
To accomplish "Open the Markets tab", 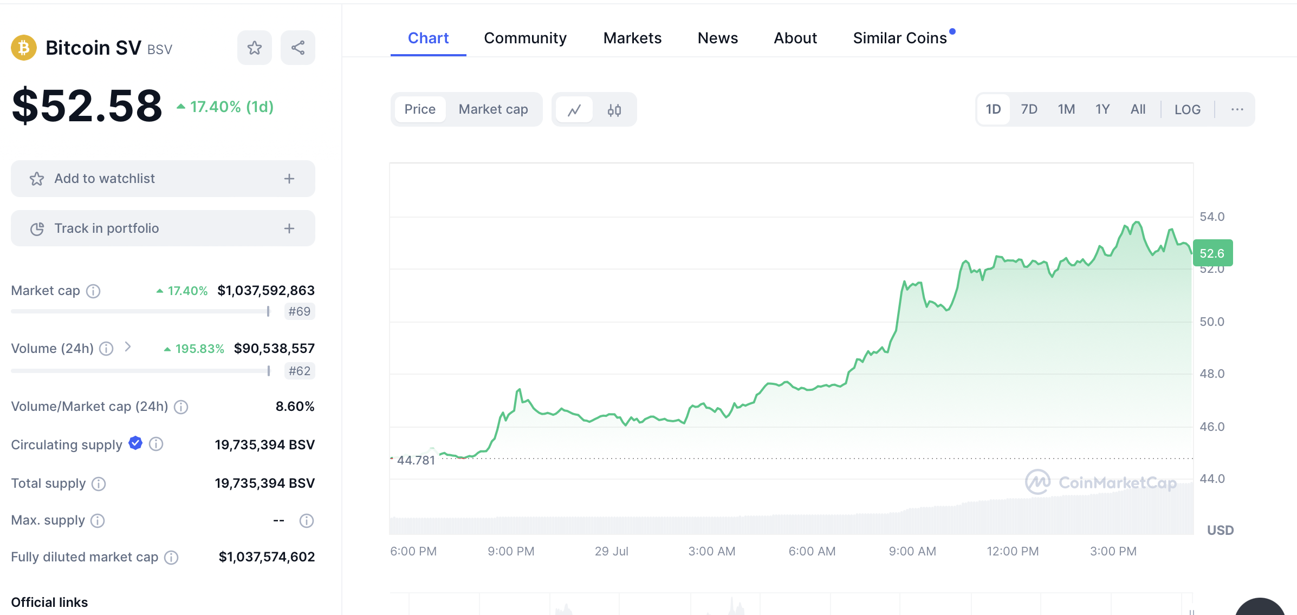I will click(632, 38).
